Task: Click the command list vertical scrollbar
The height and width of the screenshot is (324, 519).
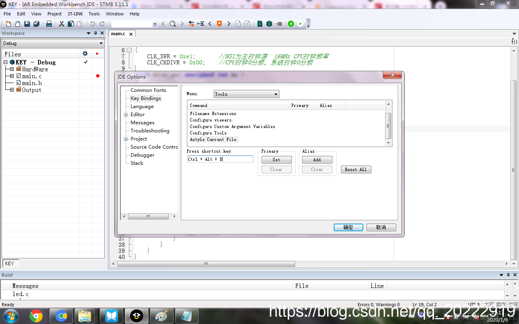Action: coord(388,124)
